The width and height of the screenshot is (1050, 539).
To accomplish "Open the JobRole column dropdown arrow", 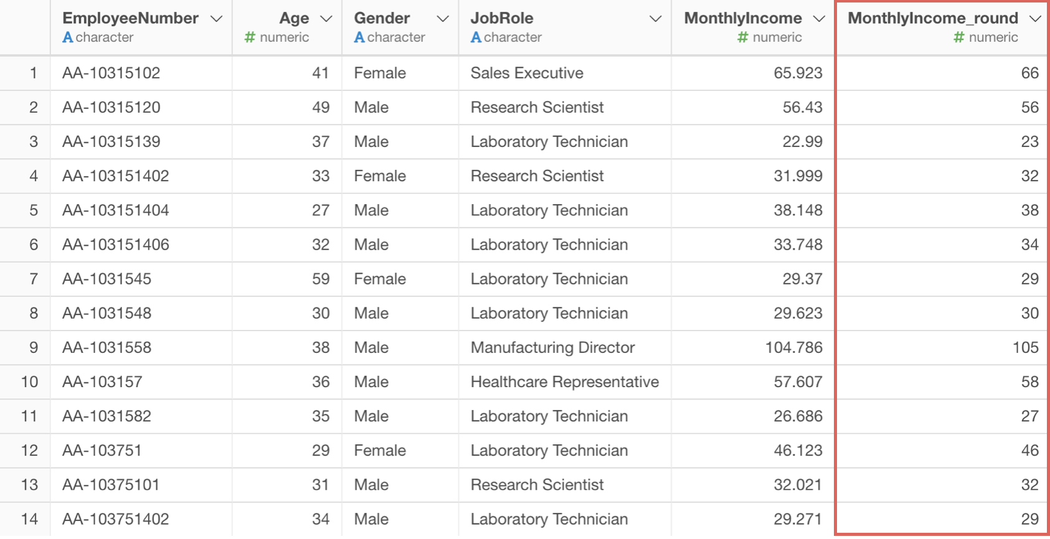I will click(x=655, y=19).
